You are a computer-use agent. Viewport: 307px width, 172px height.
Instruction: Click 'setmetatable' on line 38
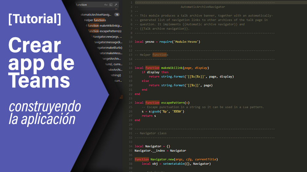pyautogui.click(x=174, y=164)
